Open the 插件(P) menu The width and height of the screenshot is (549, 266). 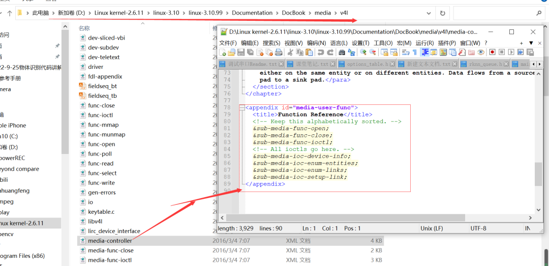[x=446, y=43]
